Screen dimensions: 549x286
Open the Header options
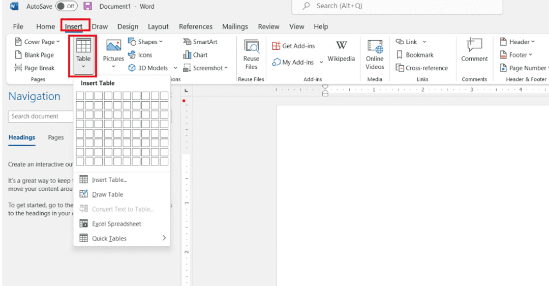coord(517,42)
